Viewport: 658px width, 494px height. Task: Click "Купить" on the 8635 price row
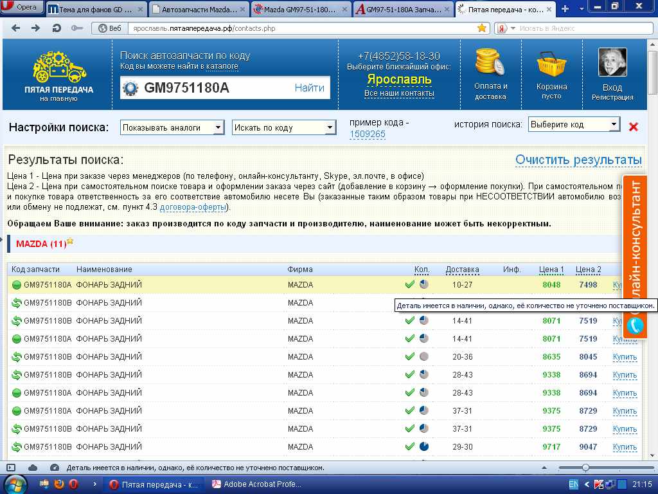[625, 357]
